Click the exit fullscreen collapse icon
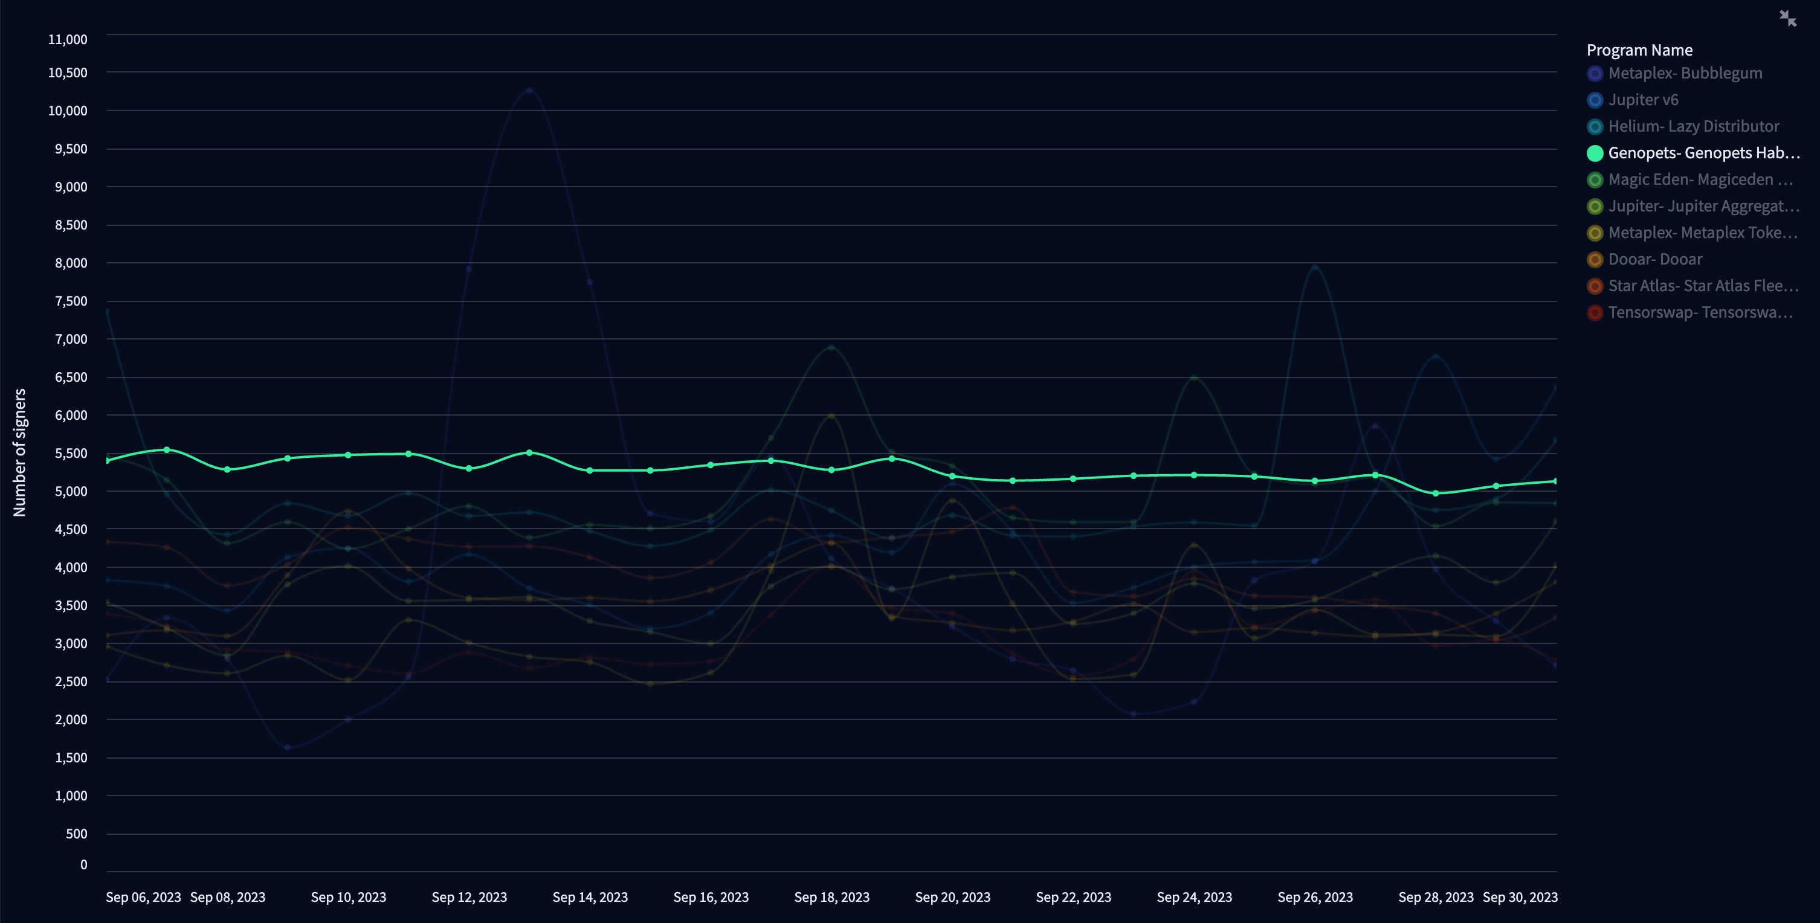Screen dimensions: 1820x923 point(1787,18)
